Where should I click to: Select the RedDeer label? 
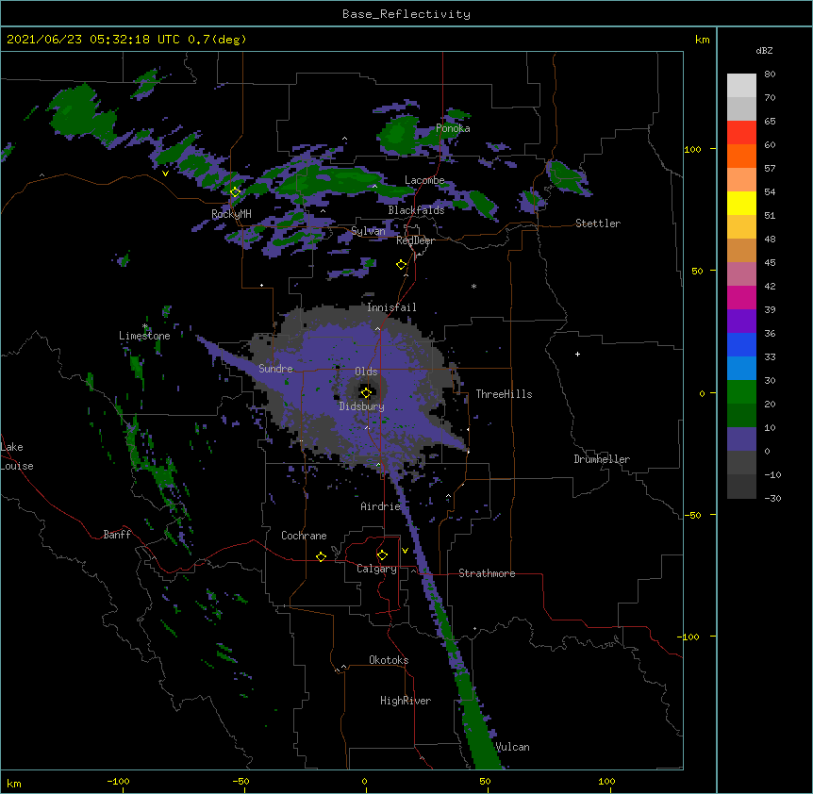pyautogui.click(x=415, y=241)
